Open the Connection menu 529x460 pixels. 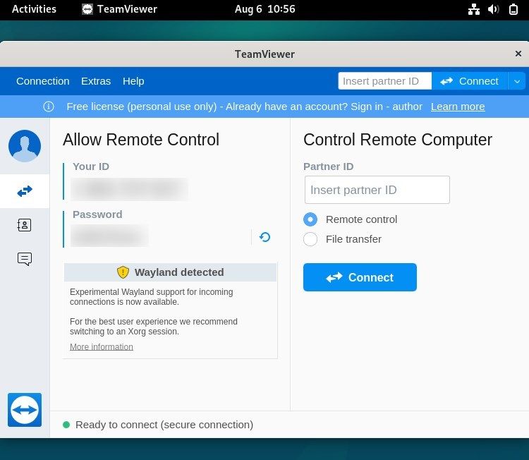coord(43,81)
